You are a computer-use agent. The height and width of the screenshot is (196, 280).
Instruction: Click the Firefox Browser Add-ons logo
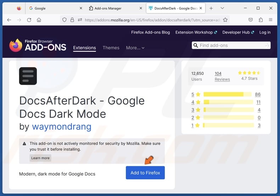pyautogui.click(x=38, y=45)
